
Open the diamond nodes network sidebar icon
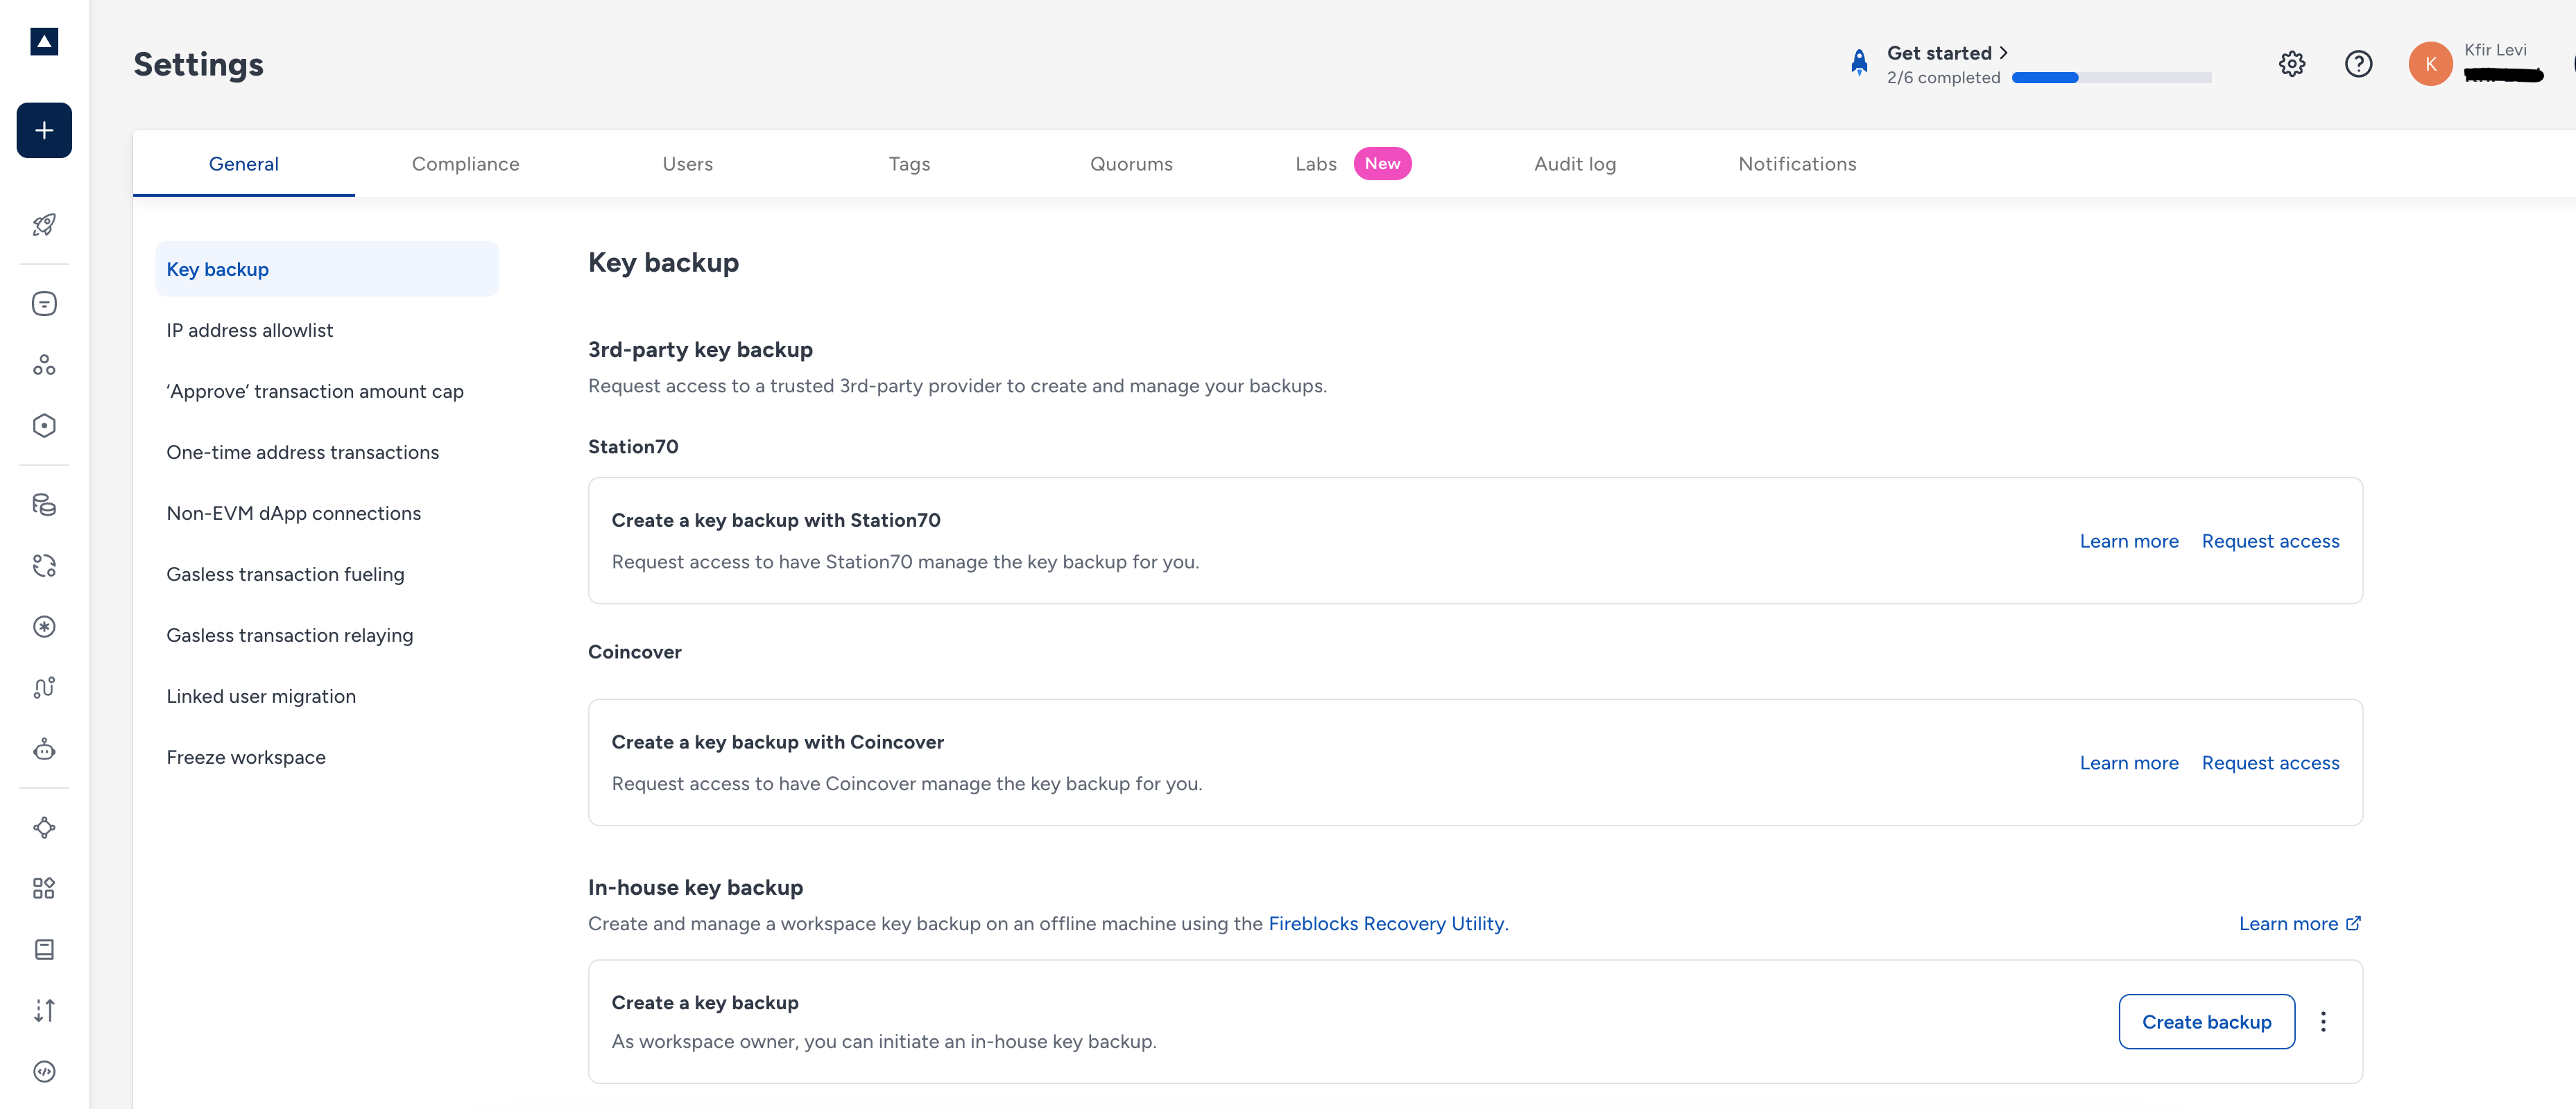(44, 828)
